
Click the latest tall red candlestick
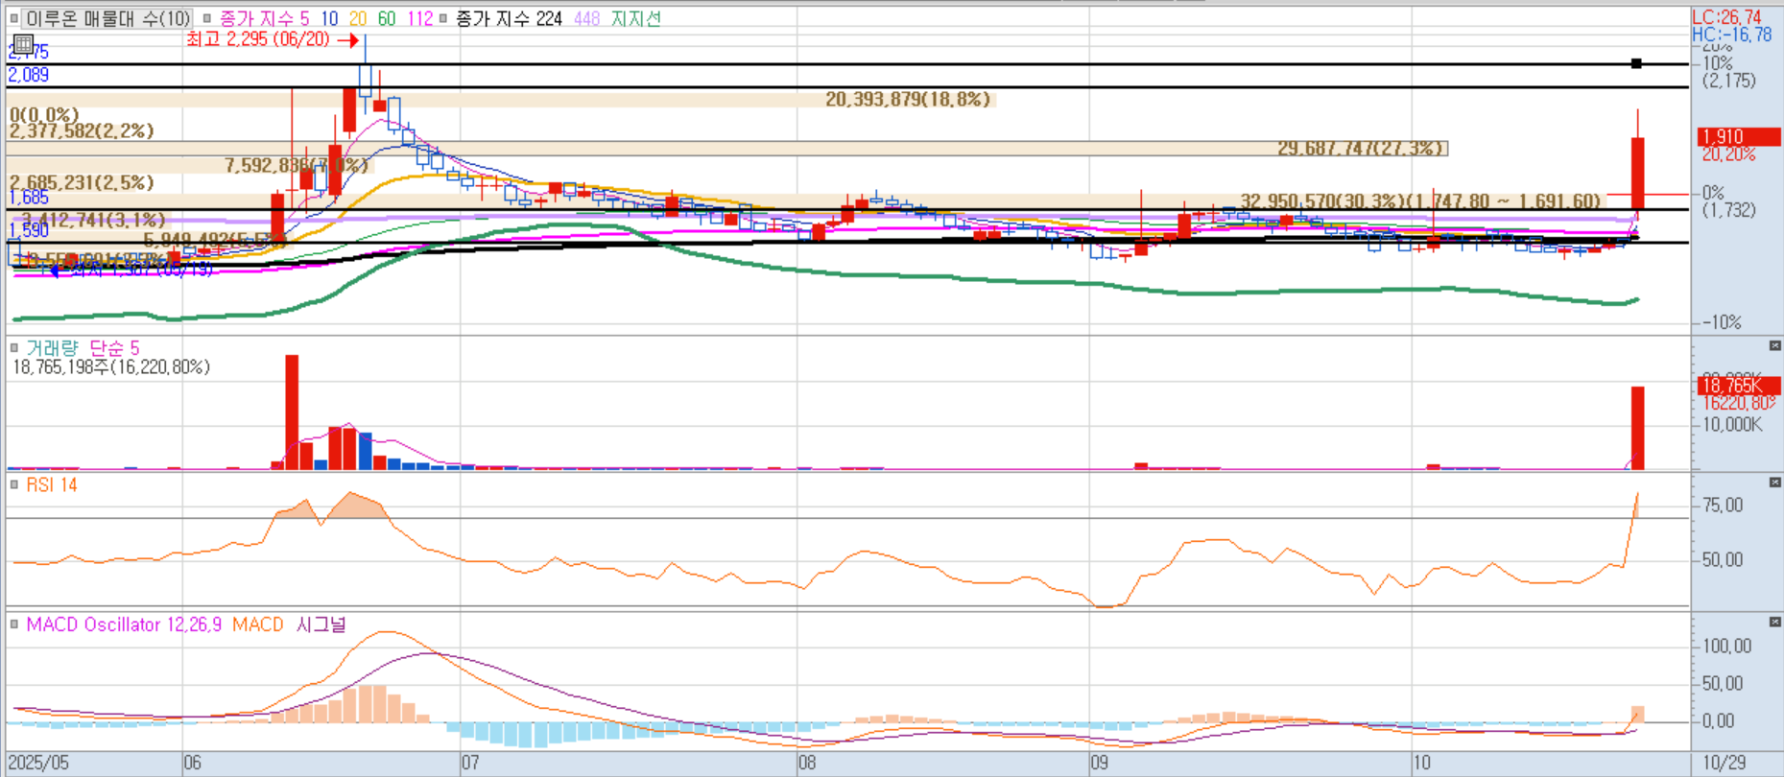coord(1638,174)
